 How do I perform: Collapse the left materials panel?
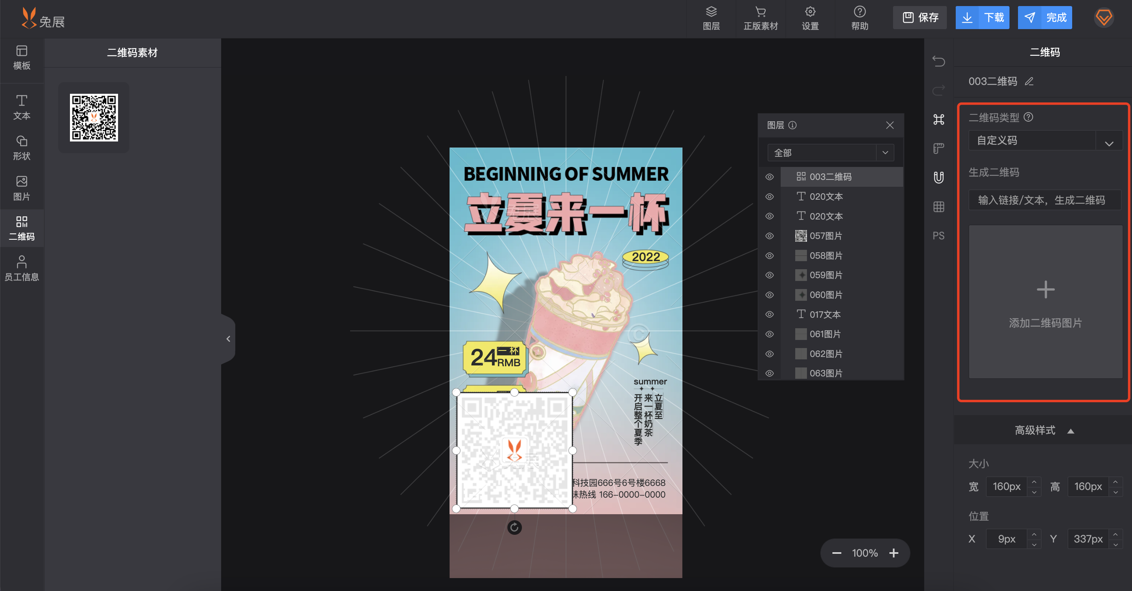(228, 339)
